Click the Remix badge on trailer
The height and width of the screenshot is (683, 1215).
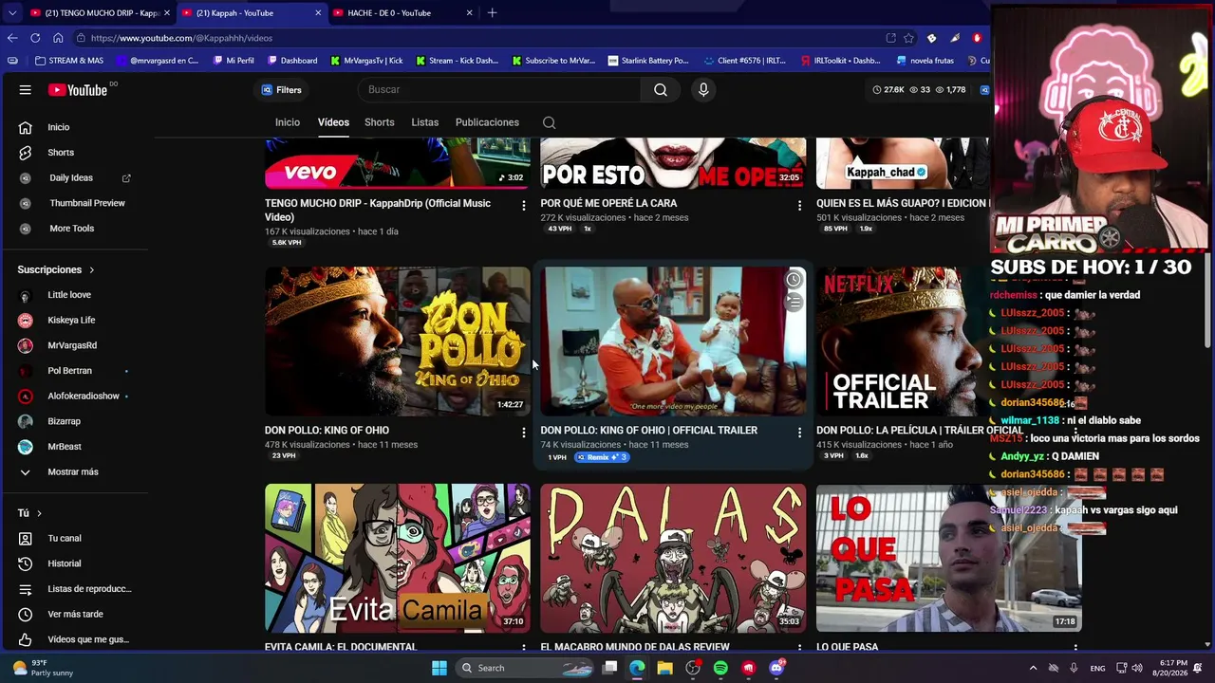pos(602,457)
